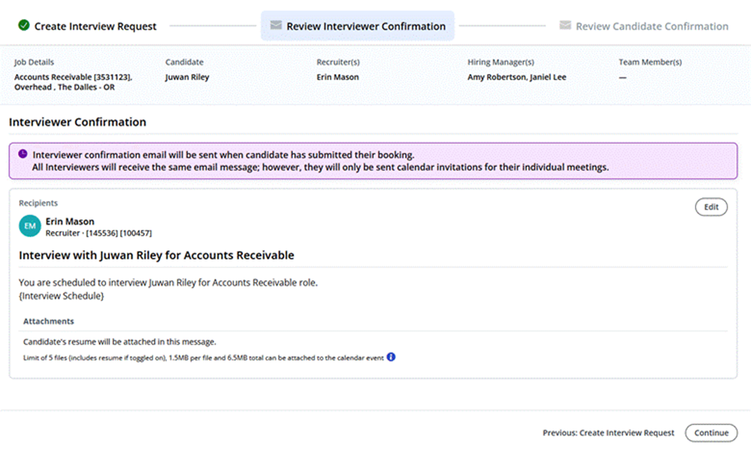
Task: Click the Attachments section heading
Action: tap(49, 321)
